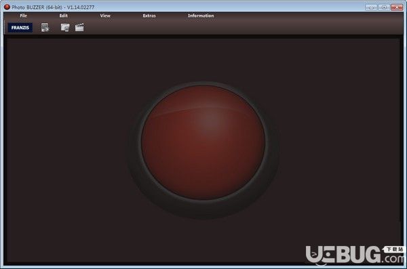
Task: Click the Photo BUZZER app icon in title bar
Action: pyautogui.click(x=7, y=7)
